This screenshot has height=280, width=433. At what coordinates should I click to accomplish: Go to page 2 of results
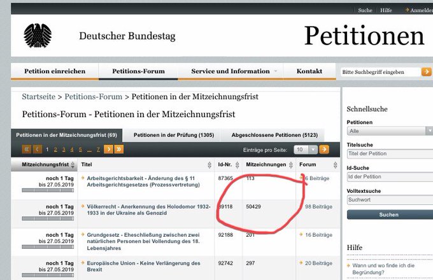click(55, 150)
